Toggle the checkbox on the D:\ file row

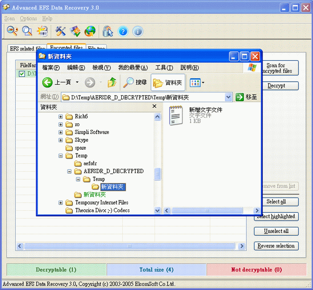(22, 74)
